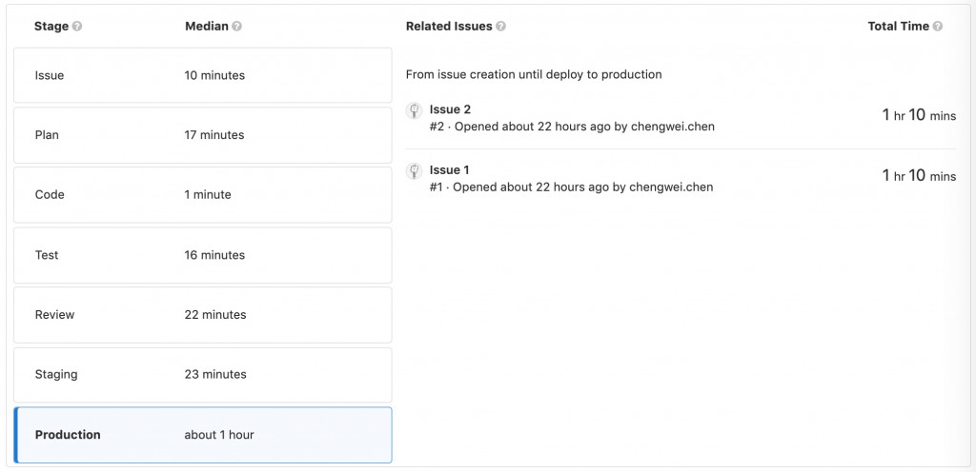Select the Issue stage row
Image resolution: width=976 pixels, height=472 pixels.
click(x=202, y=75)
